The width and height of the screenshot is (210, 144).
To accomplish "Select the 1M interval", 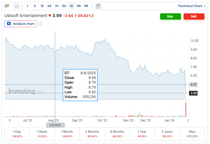I will [86, 6].
